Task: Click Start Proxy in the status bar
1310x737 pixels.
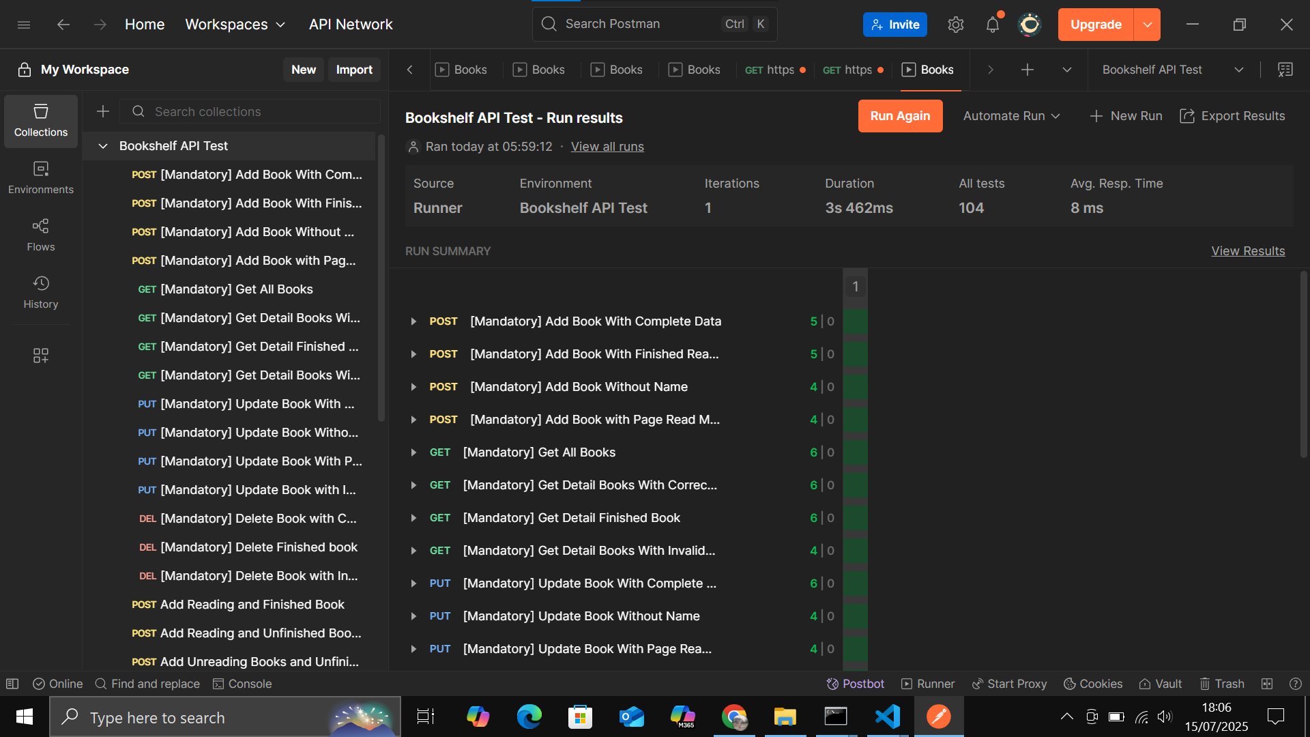Action: click(1009, 684)
